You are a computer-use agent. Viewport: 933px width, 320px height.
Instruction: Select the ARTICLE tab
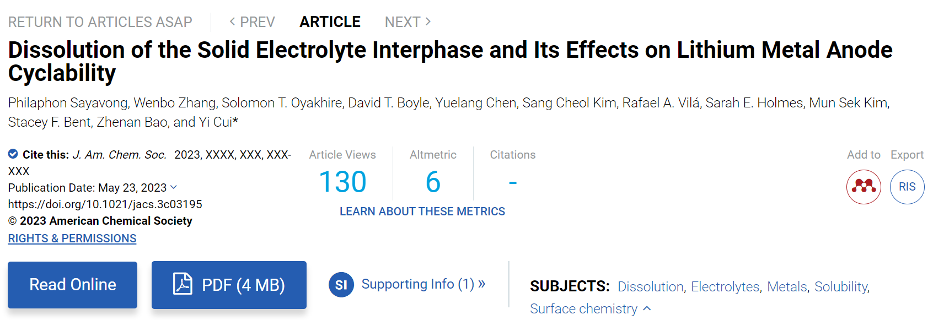click(x=330, y=22)
